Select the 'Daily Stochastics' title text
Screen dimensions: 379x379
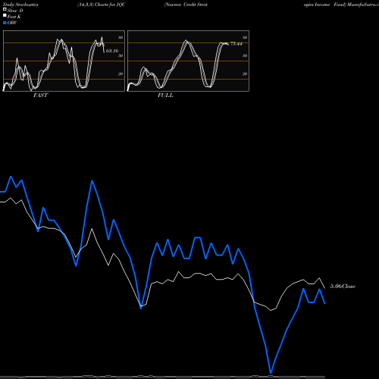(x=20, y=5)
